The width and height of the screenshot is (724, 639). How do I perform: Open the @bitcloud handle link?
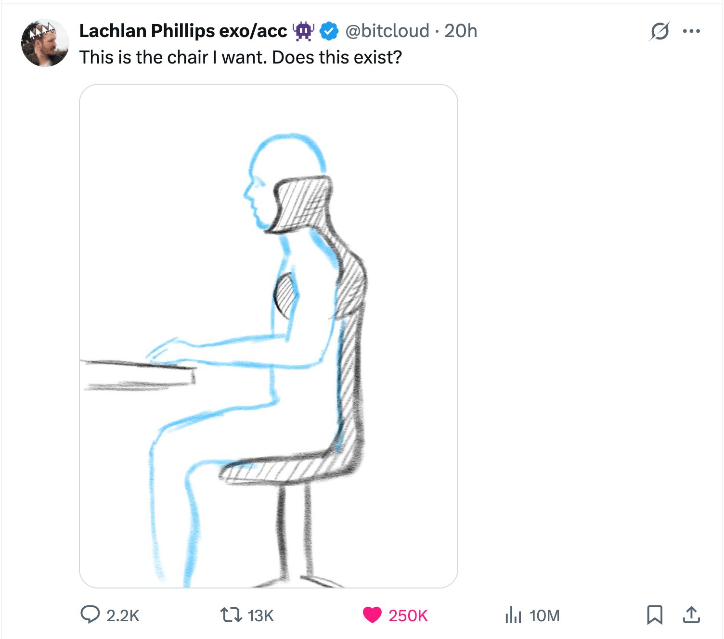388,31
